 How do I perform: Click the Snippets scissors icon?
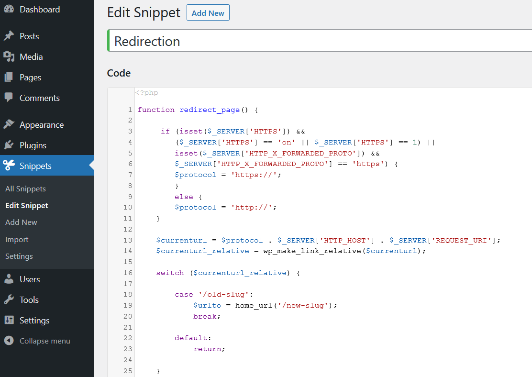pos(9,166)
